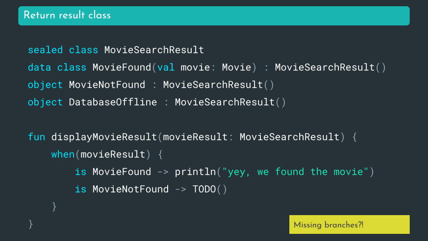Click MovieNotFound in the object declaration line
The width and height of the screenshot is (428, 241).
(107, 85)
